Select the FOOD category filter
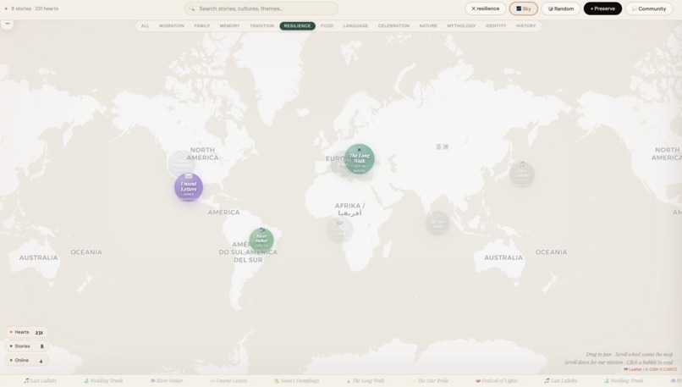The image size is (682, 387). coord(327,25)
